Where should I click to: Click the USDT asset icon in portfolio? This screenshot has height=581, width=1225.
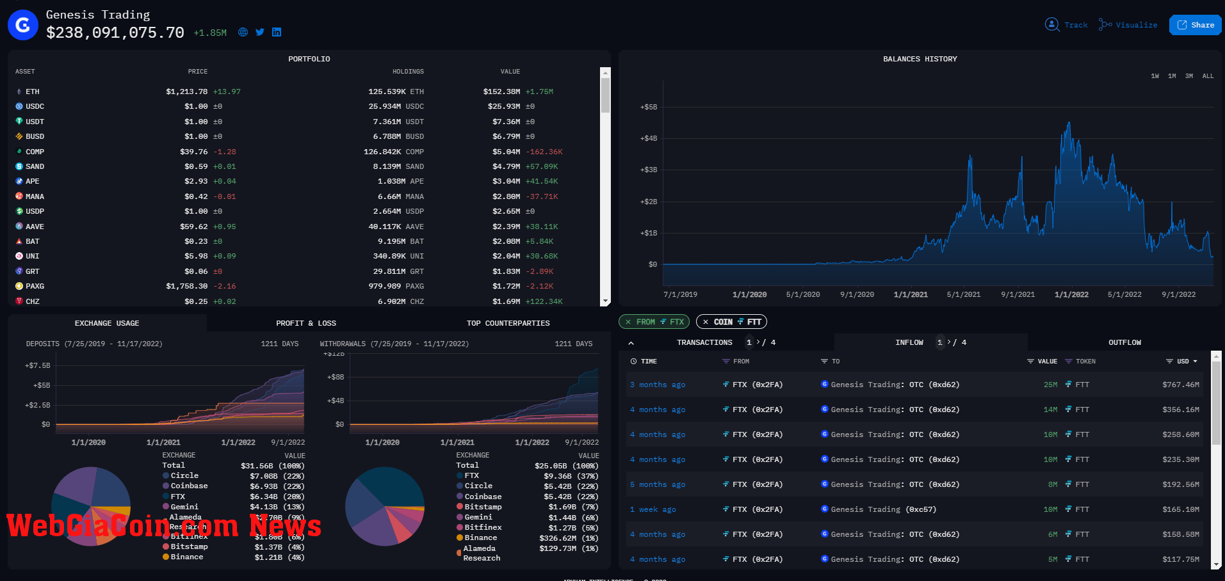19,122
